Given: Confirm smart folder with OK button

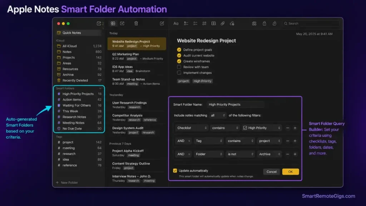Looking at the screenshot, I should (x=290, y=172).
